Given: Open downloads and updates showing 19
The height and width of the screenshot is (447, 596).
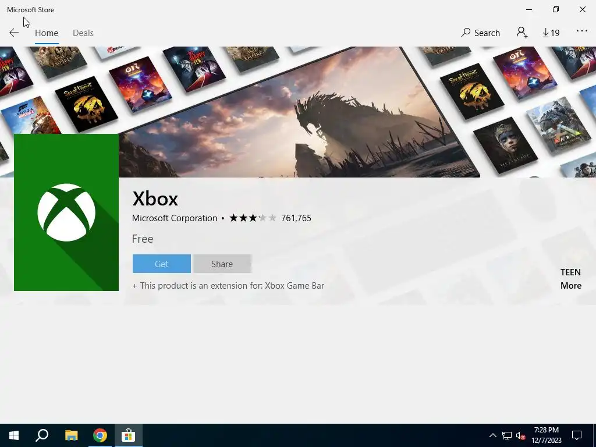Looking at the screenshot, I should (x=551, y=33).
